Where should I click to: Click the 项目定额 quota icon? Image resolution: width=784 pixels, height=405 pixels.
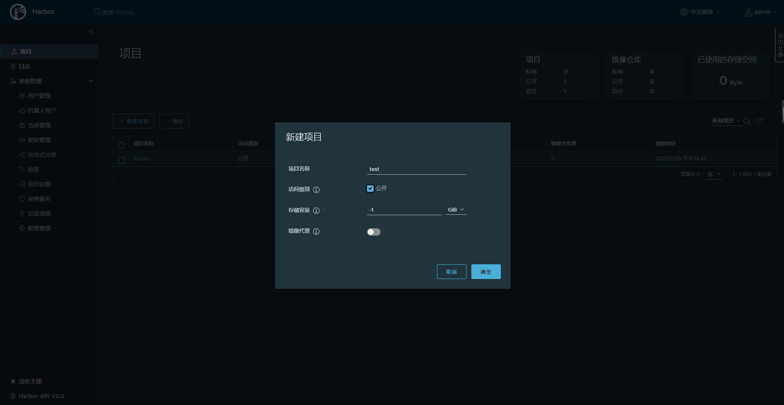coord(22,184)
